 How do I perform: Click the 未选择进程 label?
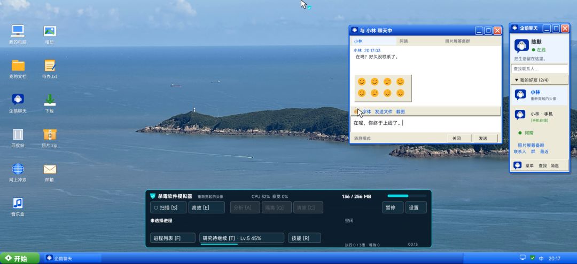point(161,221)
